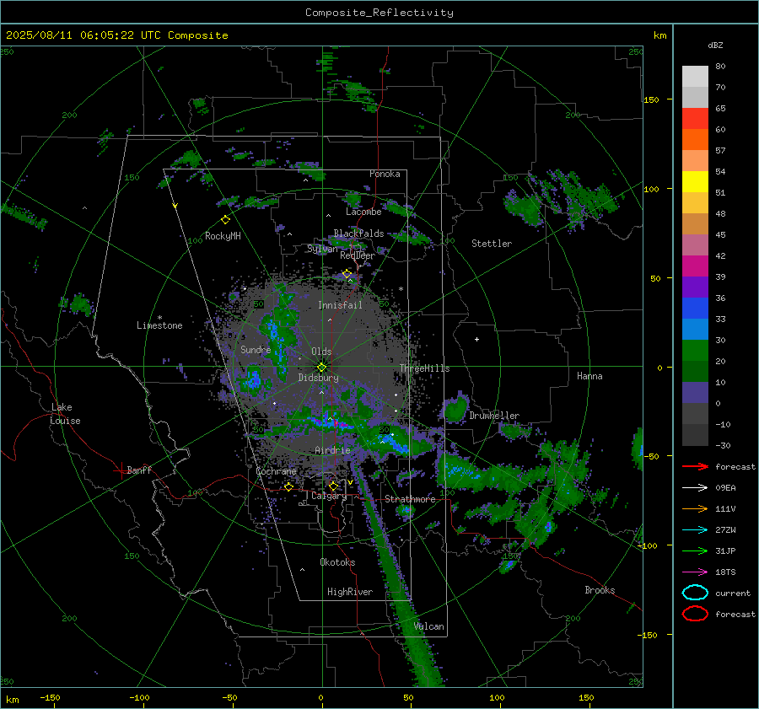Click the ThreeHills label

click(x=424, y=368)
